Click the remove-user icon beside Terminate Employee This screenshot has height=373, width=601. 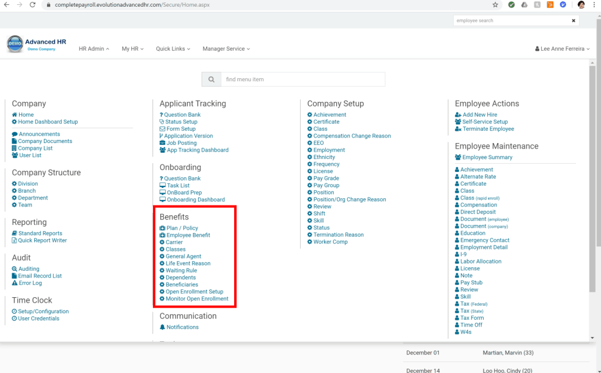[458, 129]
